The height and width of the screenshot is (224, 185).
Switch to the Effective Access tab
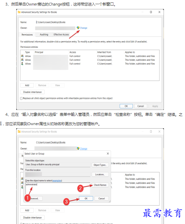(x=61, y=35)
